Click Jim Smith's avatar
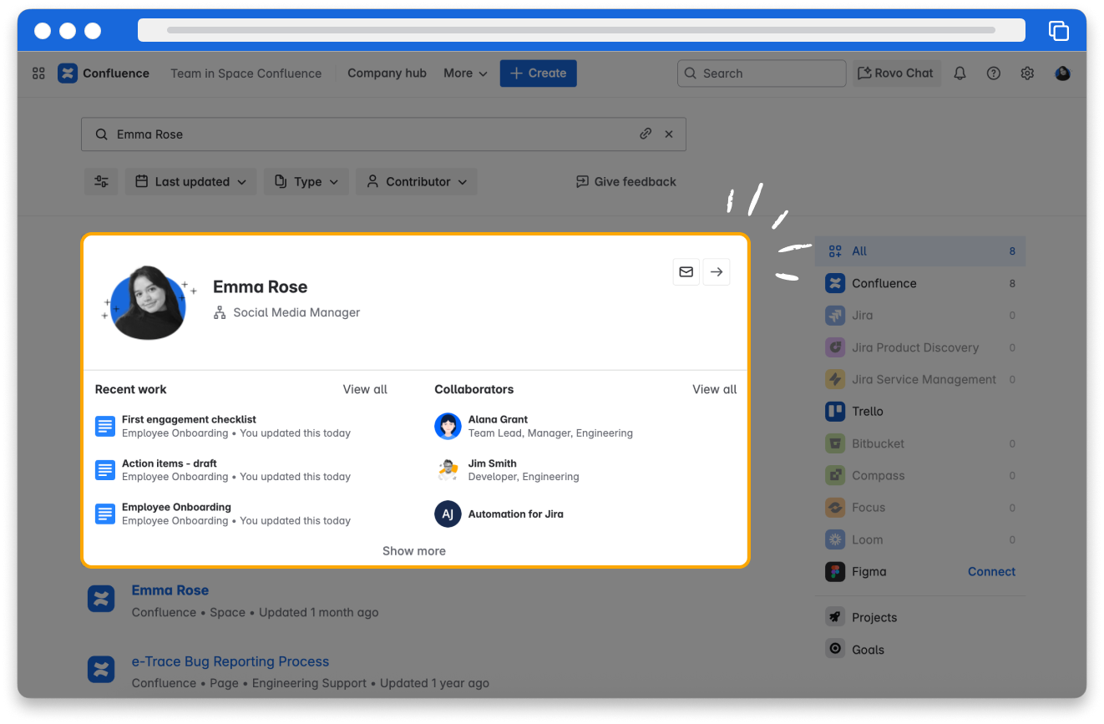This screenshot has height=724, width=1104. coord(448,470)
